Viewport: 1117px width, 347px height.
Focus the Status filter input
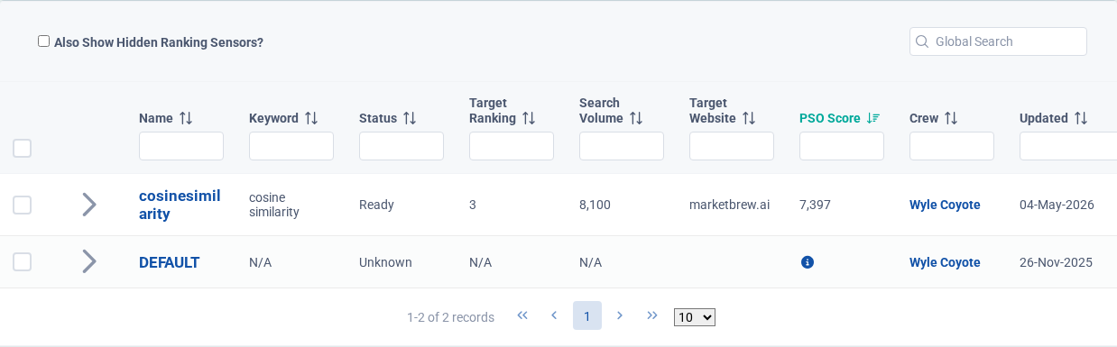coord(402,146)
